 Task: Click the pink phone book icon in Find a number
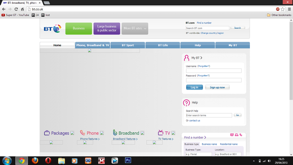[232, 135]
